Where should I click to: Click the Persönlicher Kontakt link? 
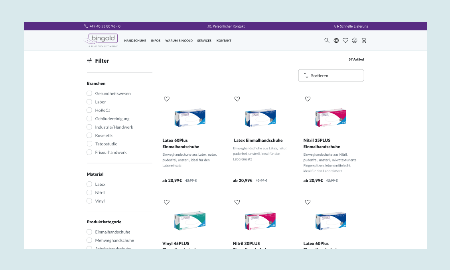point(226,26)
